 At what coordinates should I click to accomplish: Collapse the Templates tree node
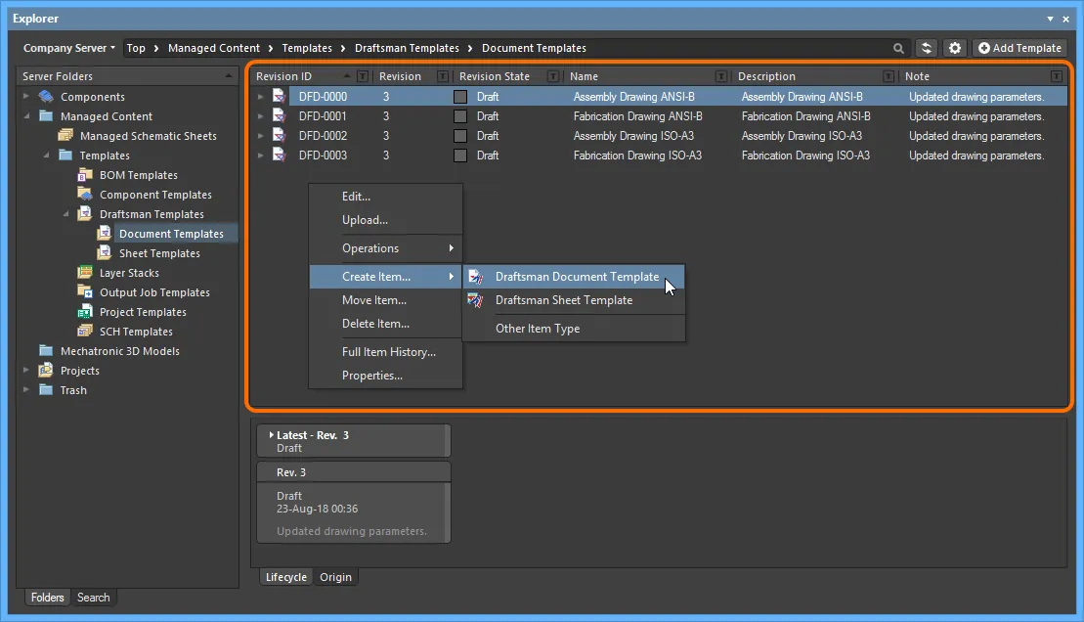pos(46,155)
